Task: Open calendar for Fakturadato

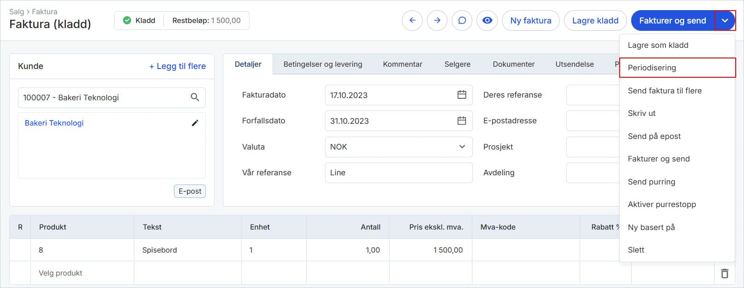Action: (x=461, y=95)
